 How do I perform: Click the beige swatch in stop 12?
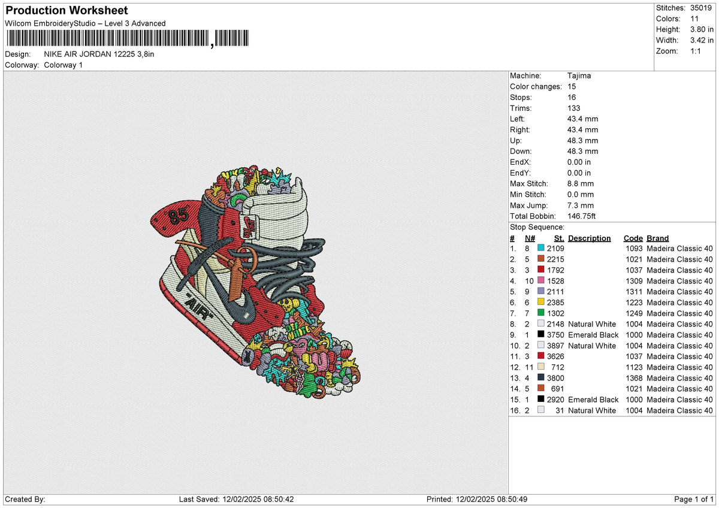541,367
